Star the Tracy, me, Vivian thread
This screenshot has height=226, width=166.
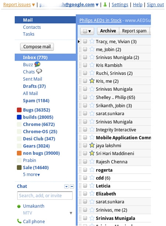click(x=92, y=41)
